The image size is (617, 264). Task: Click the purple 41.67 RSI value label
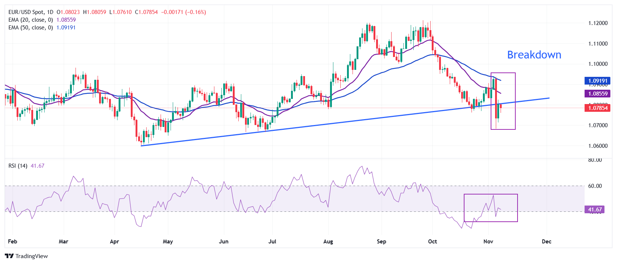[595, 210]
